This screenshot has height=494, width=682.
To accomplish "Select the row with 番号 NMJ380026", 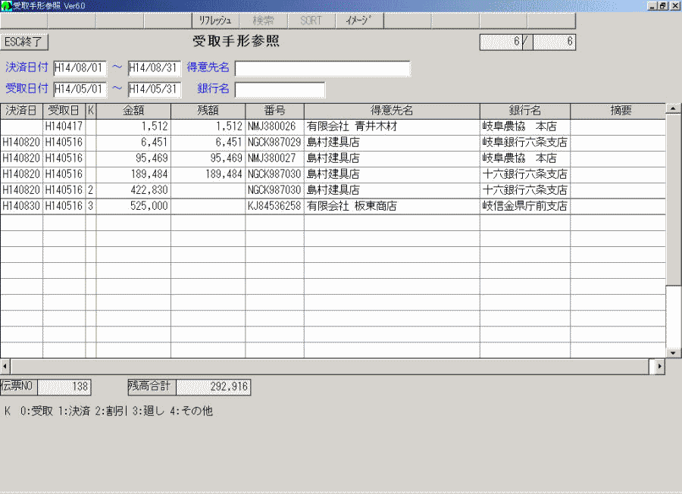I will coord(333,127).
